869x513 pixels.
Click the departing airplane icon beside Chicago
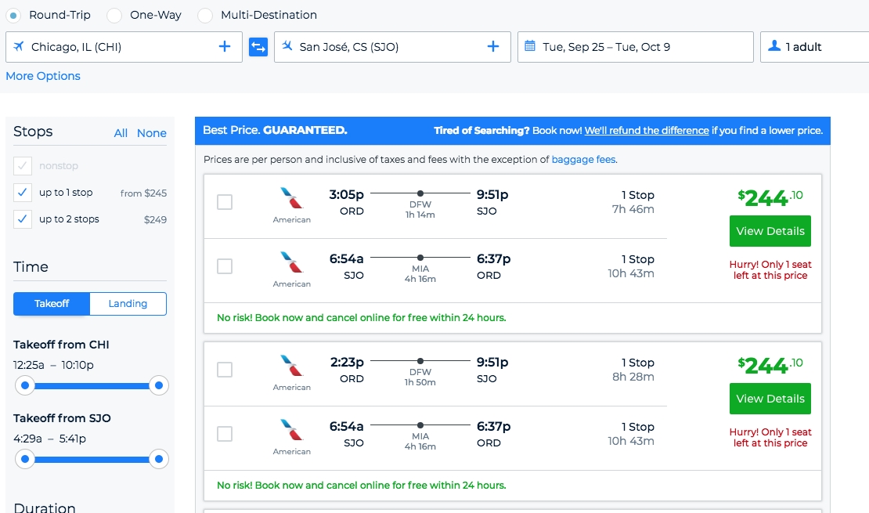pos(19,47)
